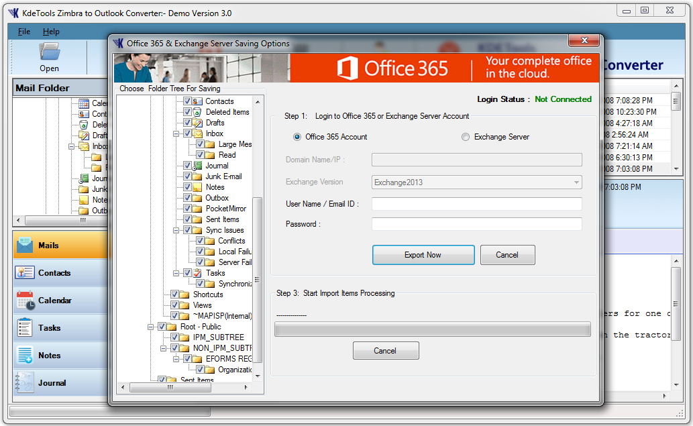The height and width of the screenshot is (426, 693).
Task: Click the Drafts icon in Mail Folder tree
Action: tap(84, 136)
